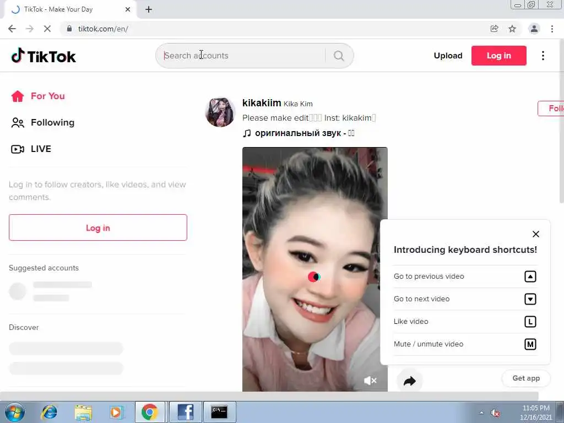Bookmark this page with star icon
Image resolution: width=564 pixels, height=423 pixels.
tap(512, 29)
